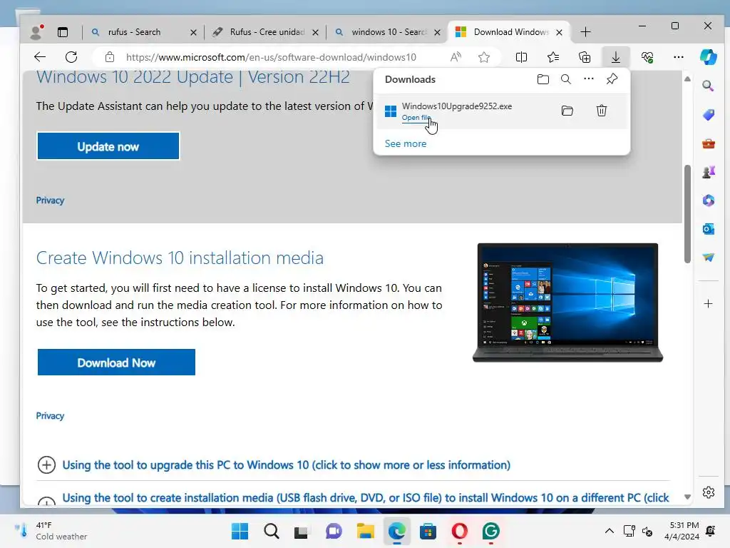Open the Collections icon
Screen dimensions: 730x548
(585, 57)
